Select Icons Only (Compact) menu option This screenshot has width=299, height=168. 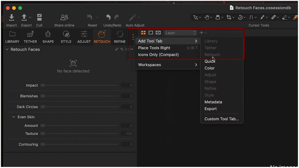pyautogui.click(x=167, y=55)
